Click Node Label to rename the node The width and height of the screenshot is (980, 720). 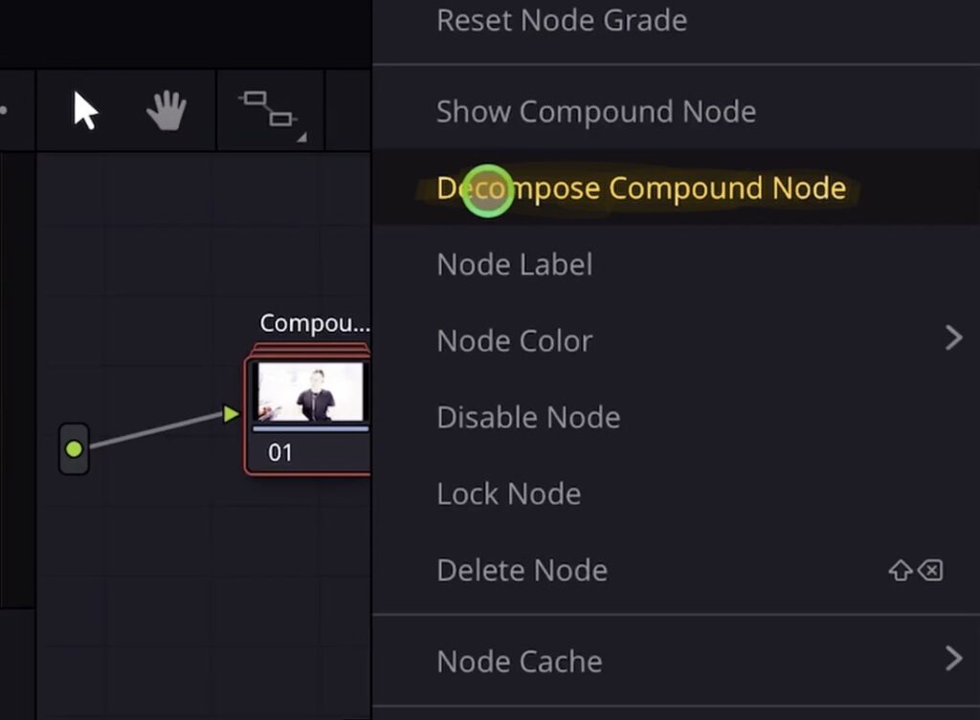tap(515, 264)
